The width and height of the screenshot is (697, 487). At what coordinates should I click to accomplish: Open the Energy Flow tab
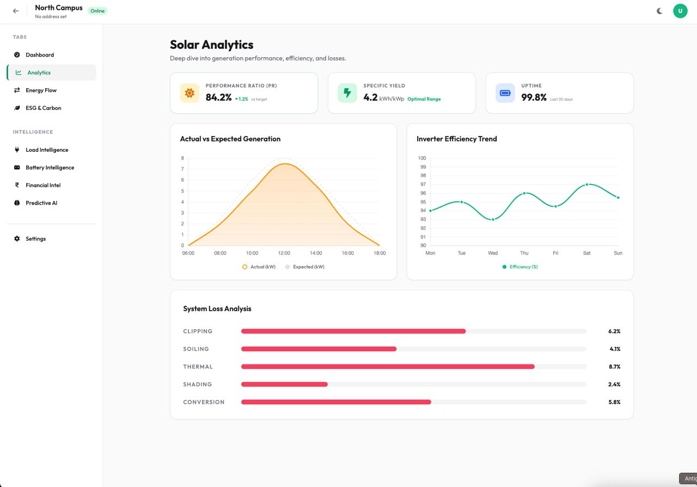[41, 90]
